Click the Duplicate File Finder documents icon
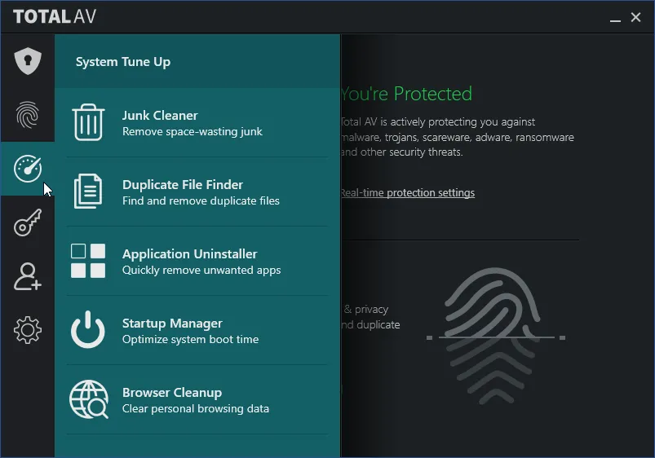 (x=88, y=192)
